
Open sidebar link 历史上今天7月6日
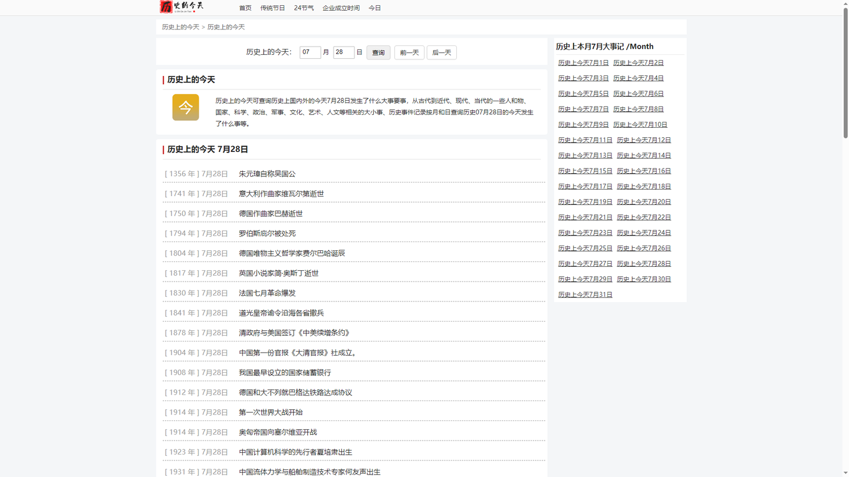pos(639,94)
